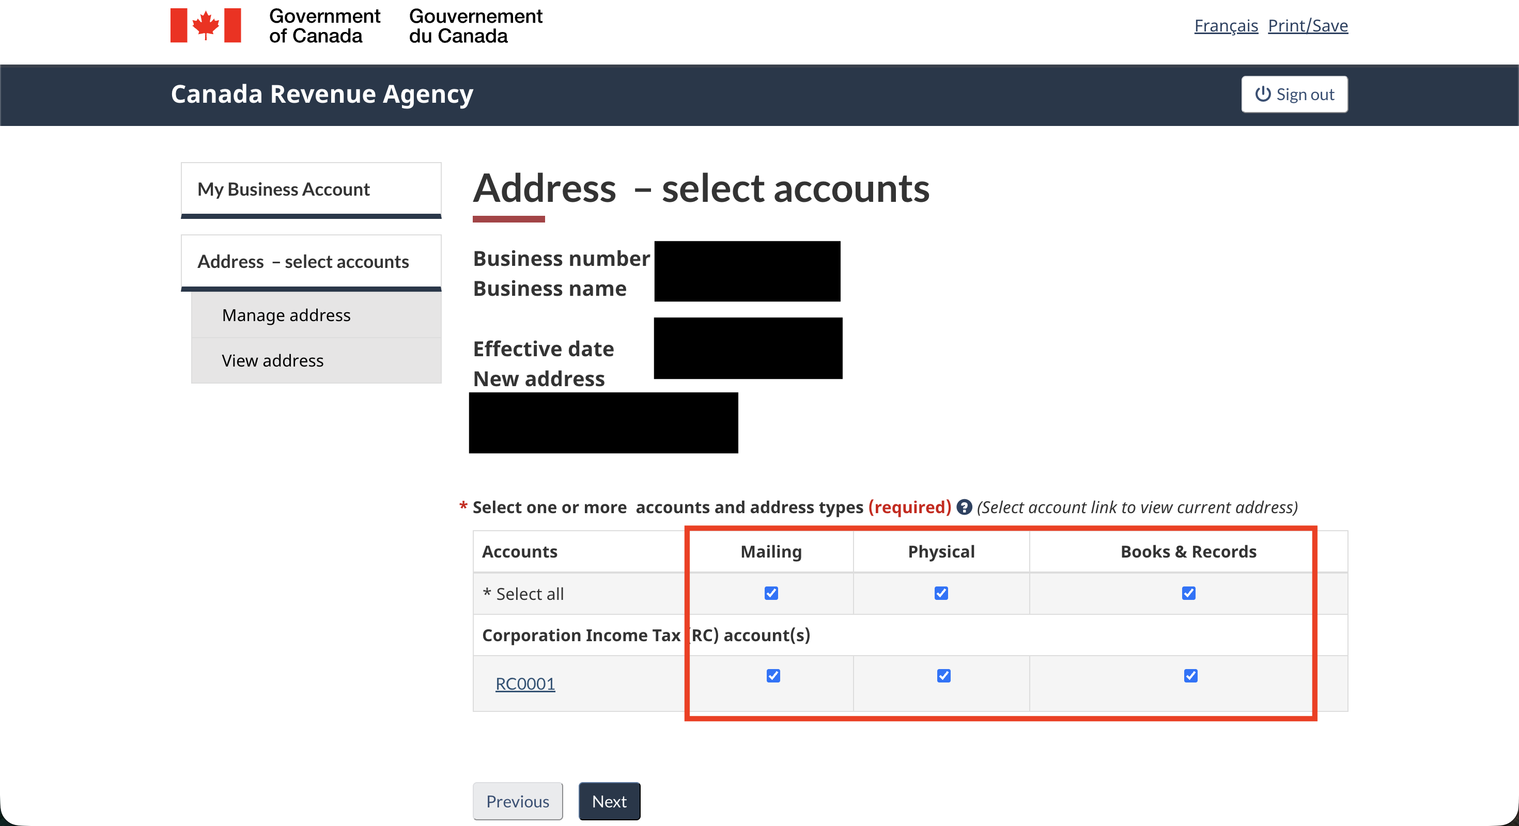Image resolution: width=1519 pixels, height=826 pixels.
Task: Open the RC0001 account link
Action: click(525, 684)
